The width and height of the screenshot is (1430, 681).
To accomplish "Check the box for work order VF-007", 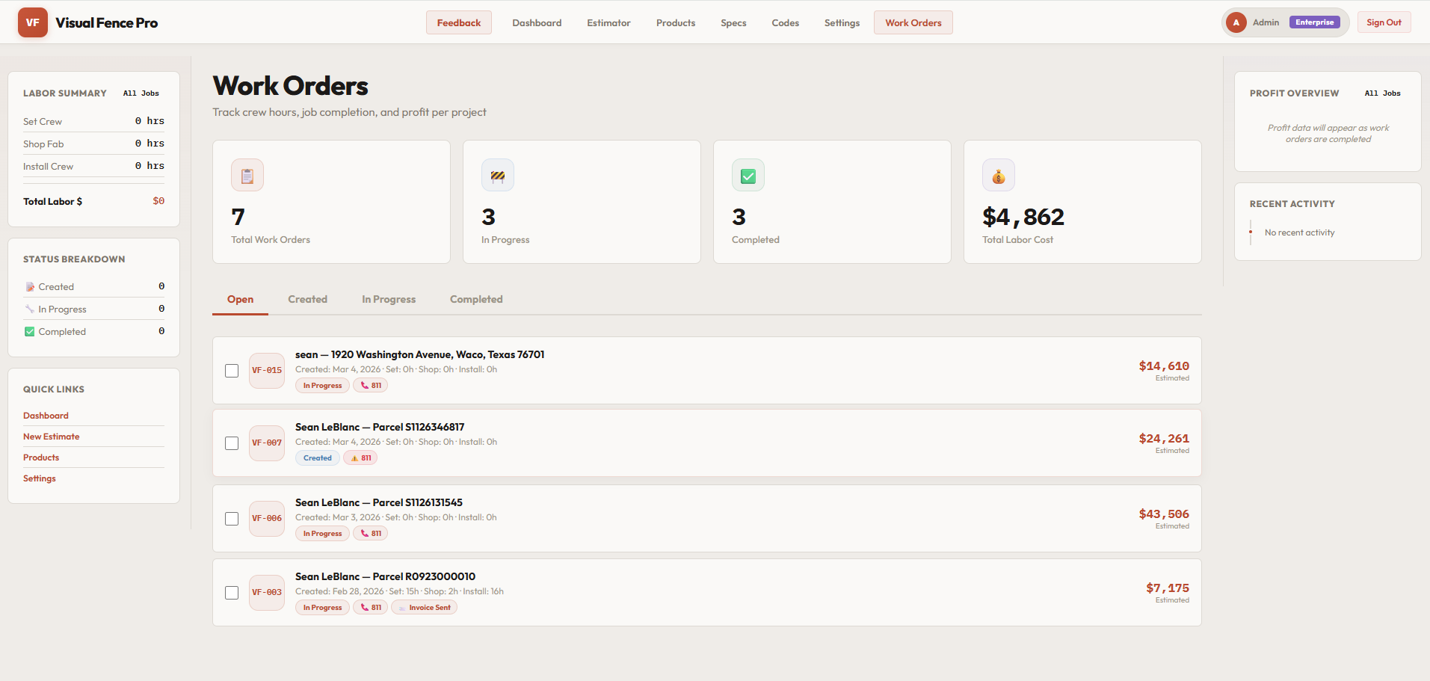I will pos(232,443).
